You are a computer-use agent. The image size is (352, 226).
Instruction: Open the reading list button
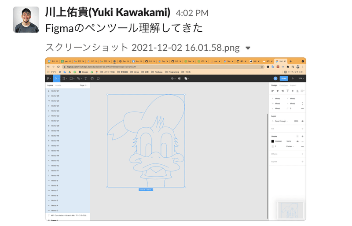(293, 72)
